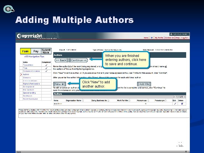Open the shopping cart icon in header
This screenshot has height=153, width=204.
pyautogui.click(x=152, y=38)
